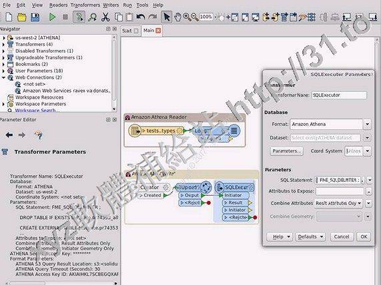The image size is (381, 285).
Task: Click the Redo arrow icon
Action: click(153, 17)
